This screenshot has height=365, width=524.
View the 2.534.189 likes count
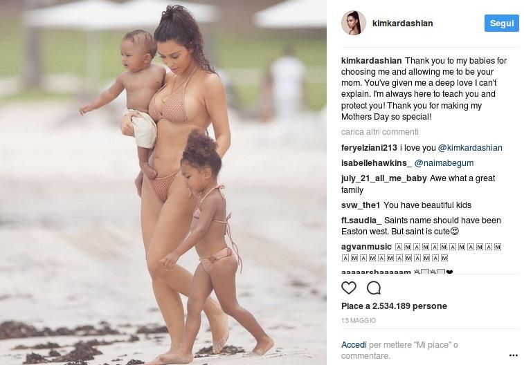[x=394, y=306]
